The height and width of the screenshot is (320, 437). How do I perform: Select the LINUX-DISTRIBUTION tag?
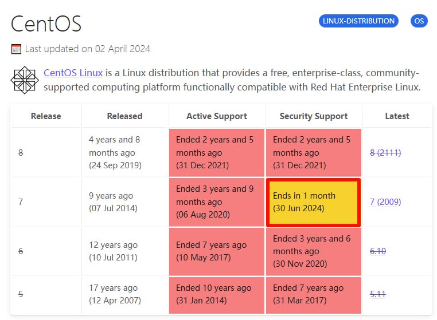pyautogui.click(x=358, y=21)
